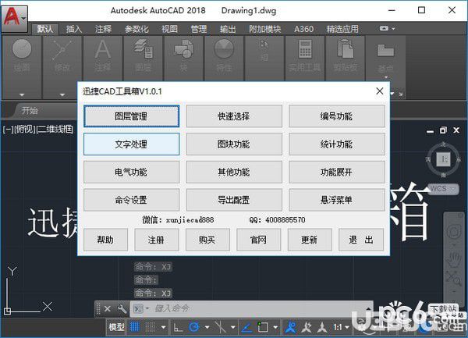Open snap mode settings dropdown arrow
The height and width of the screenshot is (338, 468).
pos(163,327)
